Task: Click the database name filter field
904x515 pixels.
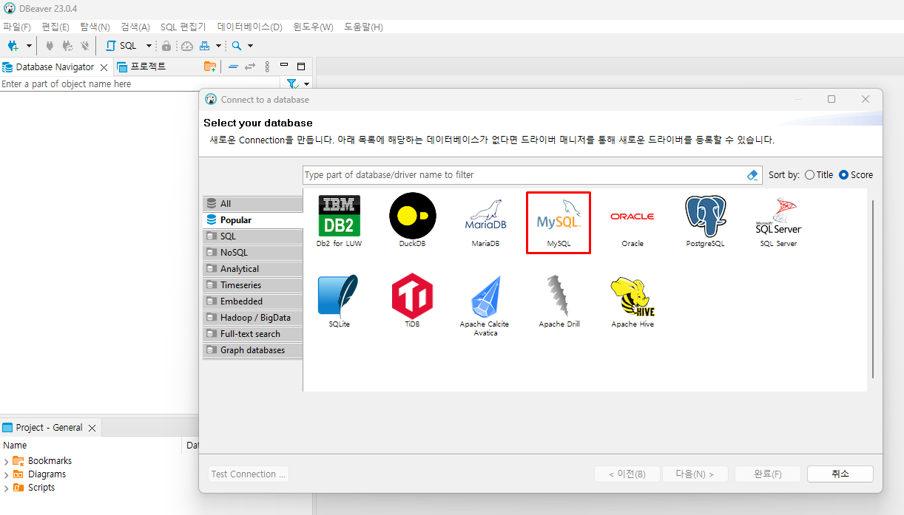Action: pos(524,175)
